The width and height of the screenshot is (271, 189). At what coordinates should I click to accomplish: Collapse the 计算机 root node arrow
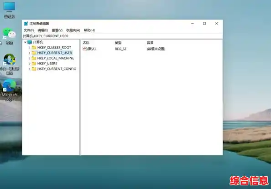click(25, 42)
